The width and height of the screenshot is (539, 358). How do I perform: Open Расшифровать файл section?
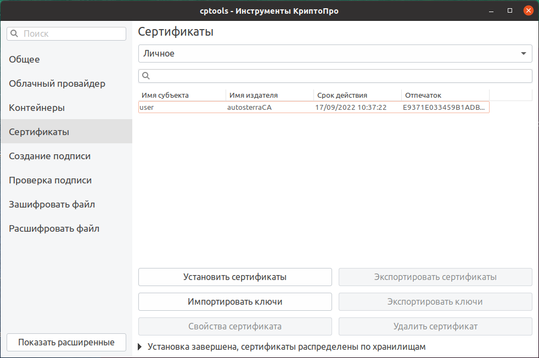coord(66,228)
